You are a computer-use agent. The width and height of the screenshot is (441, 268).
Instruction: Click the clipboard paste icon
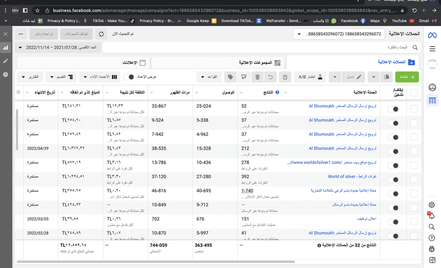285,77
